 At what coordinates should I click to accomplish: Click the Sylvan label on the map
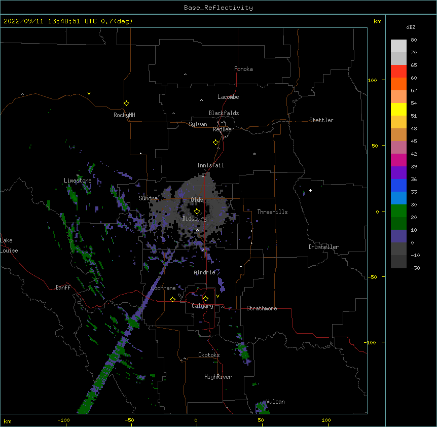[x=198, y=124]
